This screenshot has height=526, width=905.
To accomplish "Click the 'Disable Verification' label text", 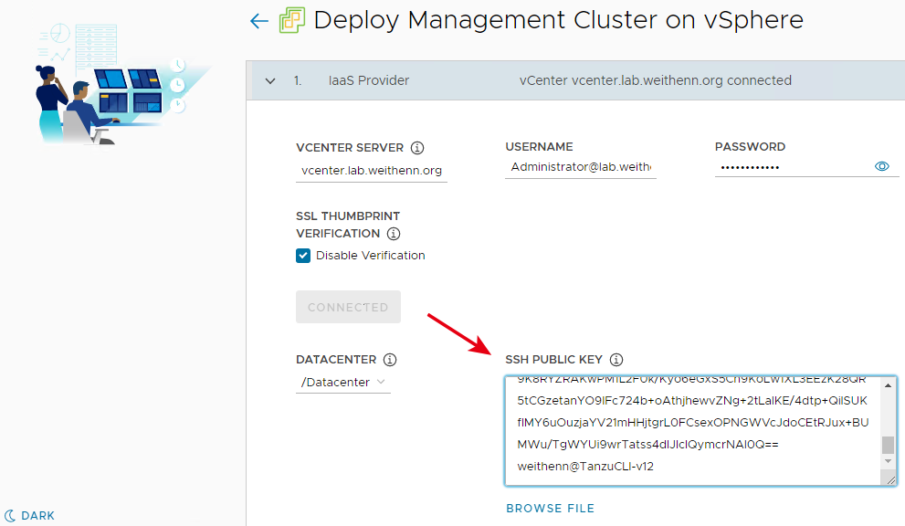I will pos(371,255).
